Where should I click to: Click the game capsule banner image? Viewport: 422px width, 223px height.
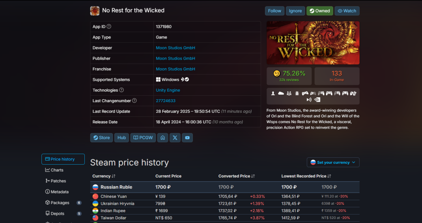point(313,43)
